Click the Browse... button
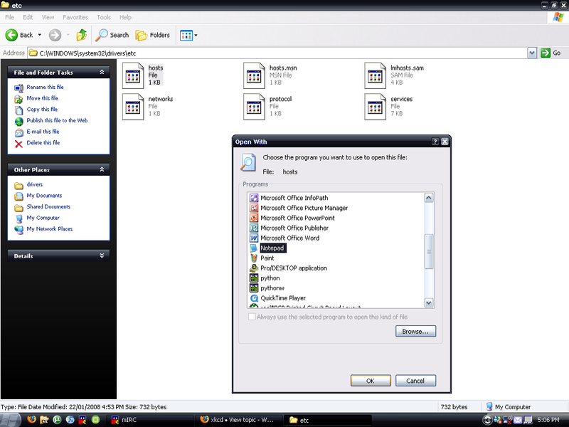The image size is (569, 427). 415,331
